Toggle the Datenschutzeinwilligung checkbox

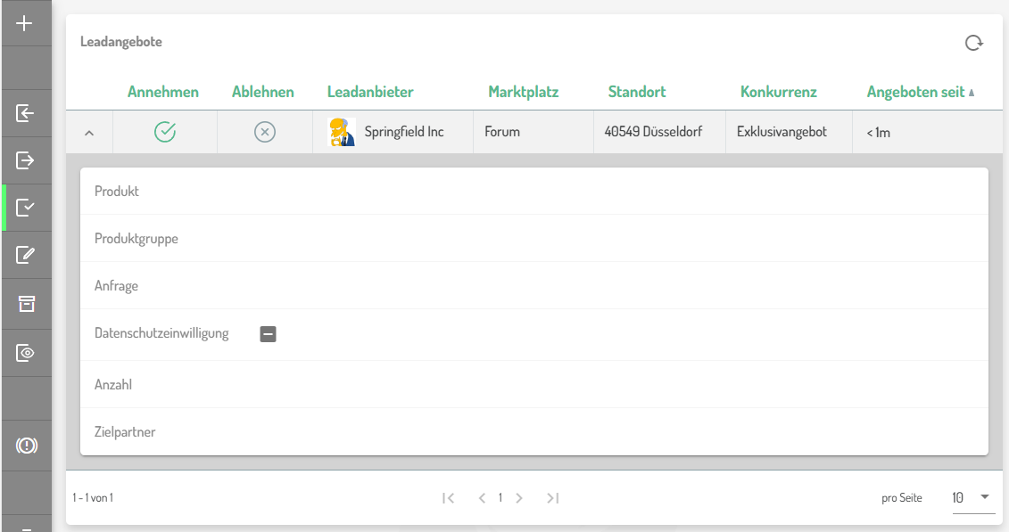pyautogui.click(x=268, y=334)
